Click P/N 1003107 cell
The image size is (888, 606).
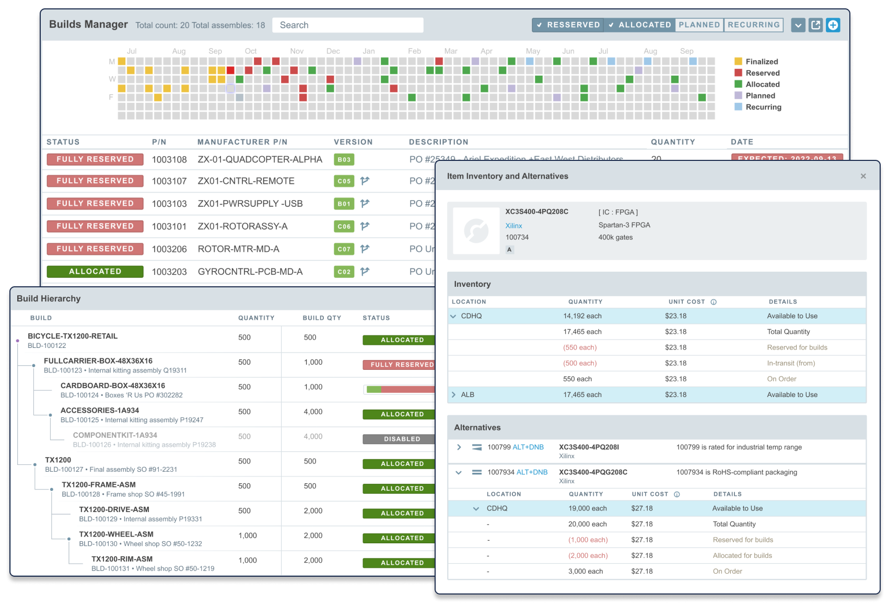(x=169, y=181)
